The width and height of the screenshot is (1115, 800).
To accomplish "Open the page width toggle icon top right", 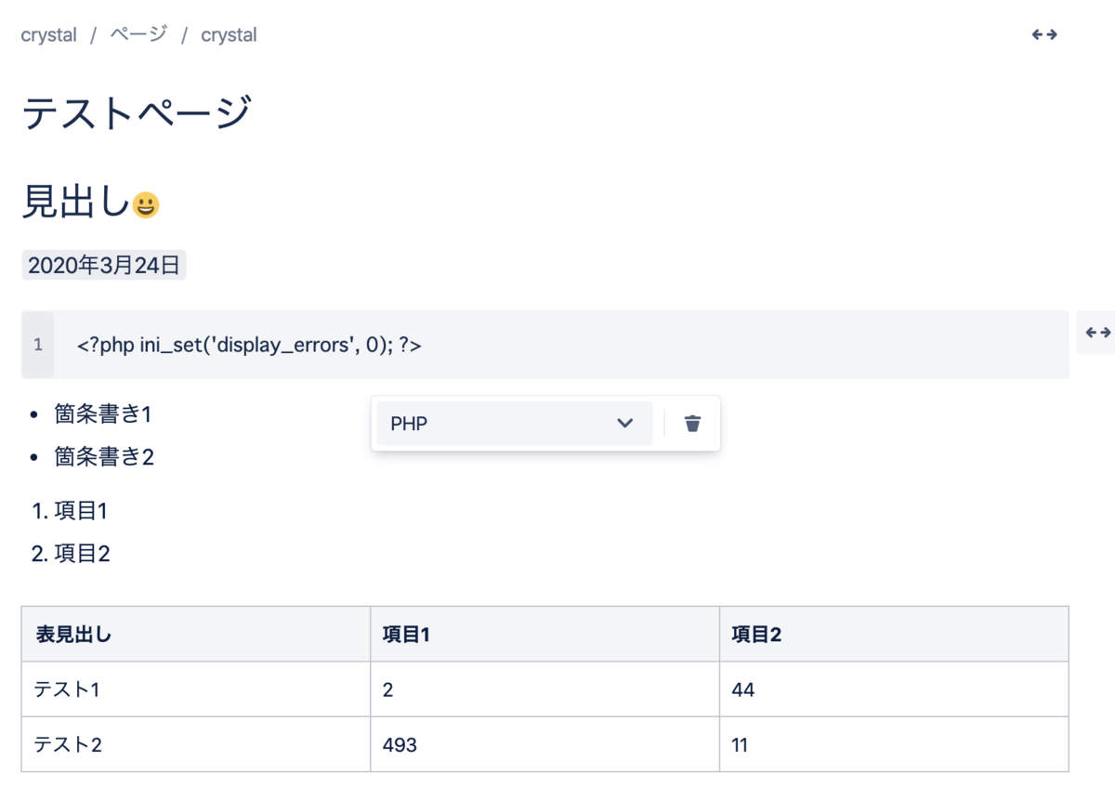I will pos(1043,34).
